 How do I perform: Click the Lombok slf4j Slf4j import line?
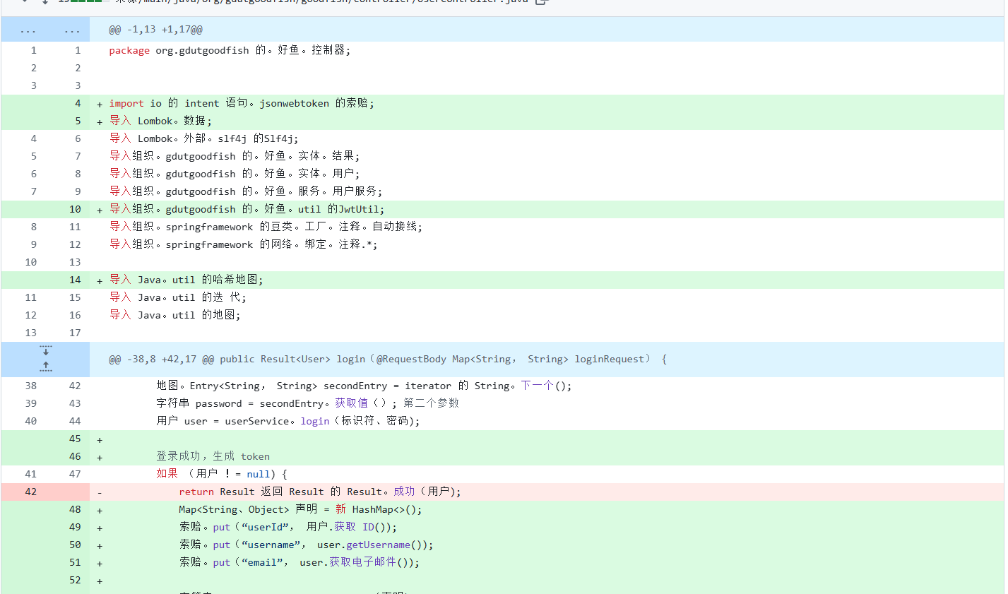click(203, 138)
